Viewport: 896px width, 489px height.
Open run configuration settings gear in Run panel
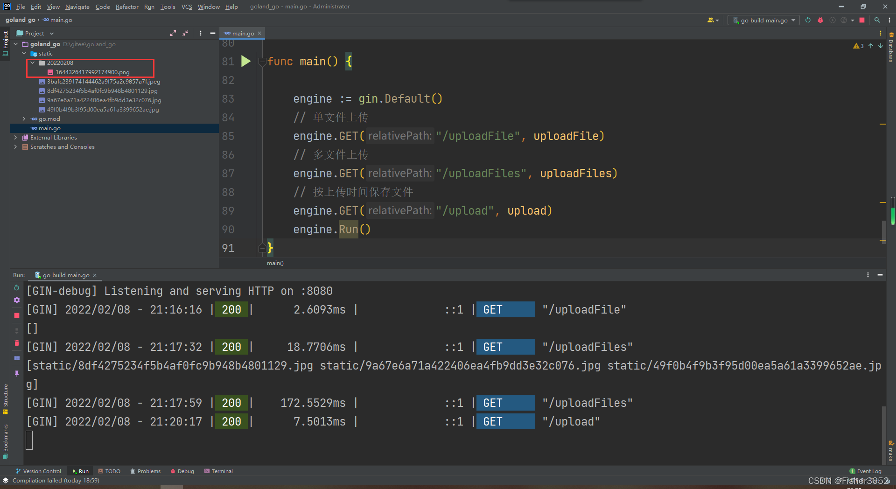[17, 300]
